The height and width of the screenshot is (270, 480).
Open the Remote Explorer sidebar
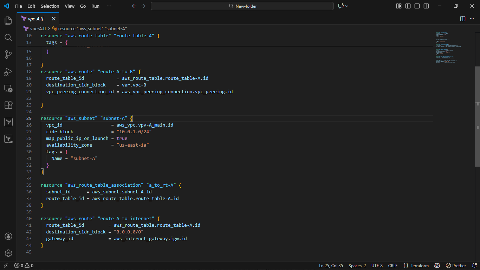coord(8,89)
